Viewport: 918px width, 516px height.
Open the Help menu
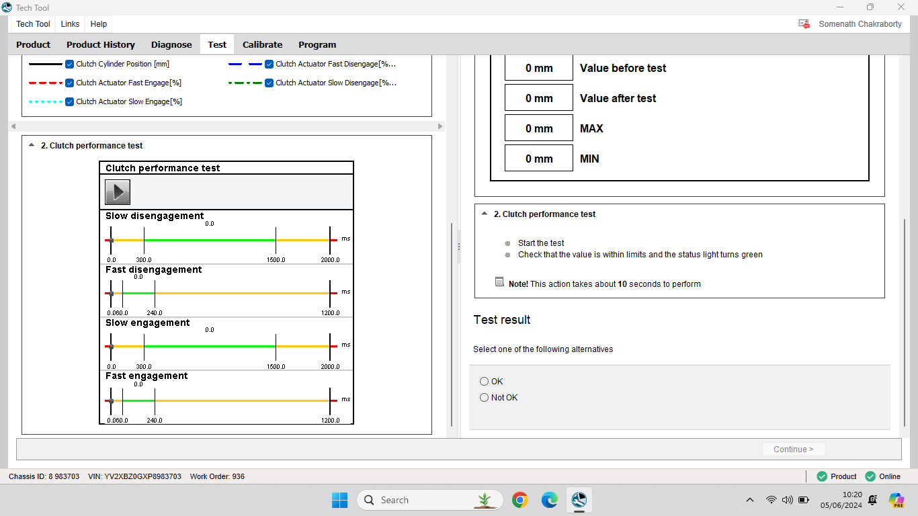pyautogui.click(x=99, y=24)
